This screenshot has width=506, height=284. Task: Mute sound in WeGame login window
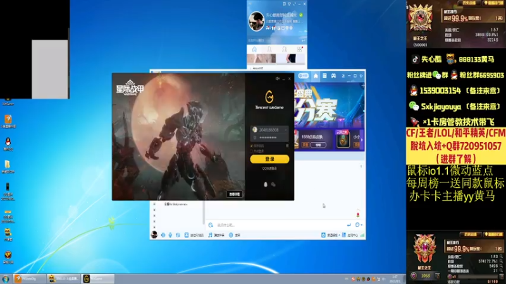point(277,78)
